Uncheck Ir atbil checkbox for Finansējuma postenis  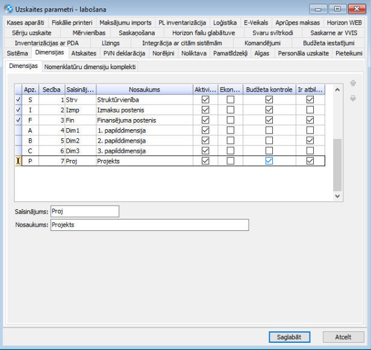[x=310, y=120]
